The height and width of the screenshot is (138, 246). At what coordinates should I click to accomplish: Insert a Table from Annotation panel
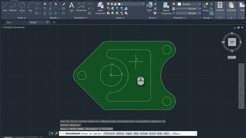89,13
